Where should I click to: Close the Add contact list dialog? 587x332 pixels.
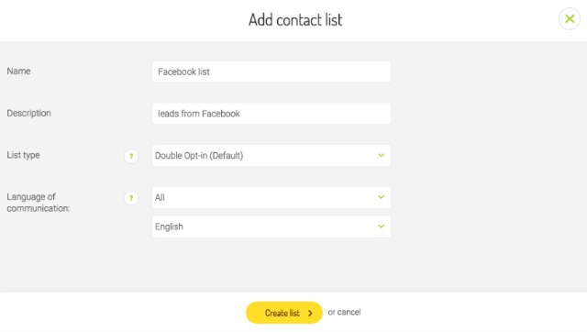(570, 18)
